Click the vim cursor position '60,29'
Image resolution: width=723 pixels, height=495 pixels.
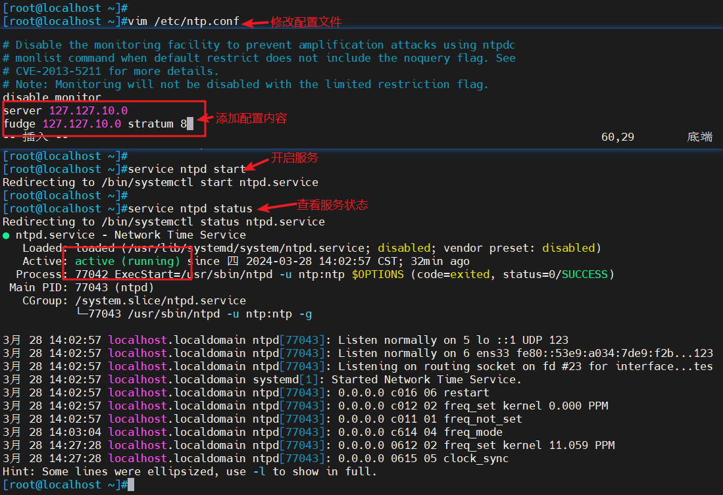(617, 137)
